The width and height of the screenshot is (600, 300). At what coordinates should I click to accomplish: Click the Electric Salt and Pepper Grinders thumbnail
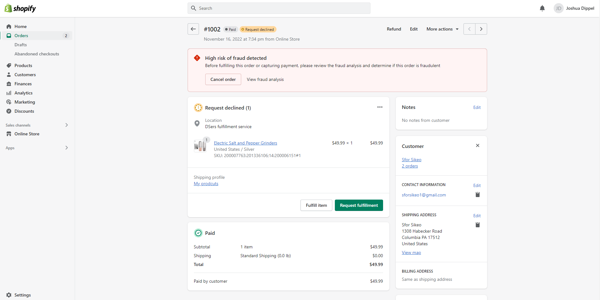point(200,146)
